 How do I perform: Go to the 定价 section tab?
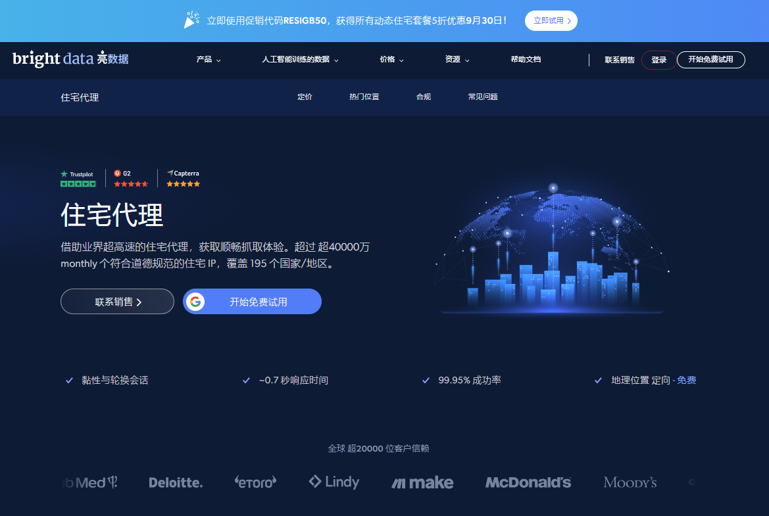[x=305, y=97]
